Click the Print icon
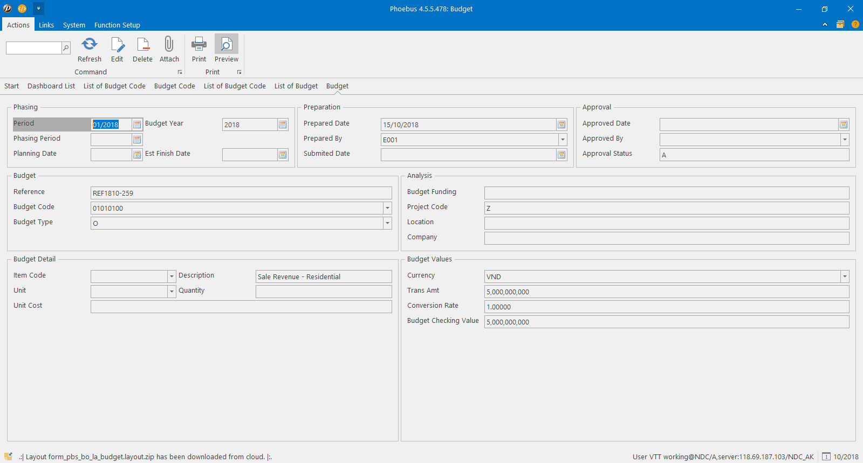Screen dimensions: 863x463 pos(199,44)
